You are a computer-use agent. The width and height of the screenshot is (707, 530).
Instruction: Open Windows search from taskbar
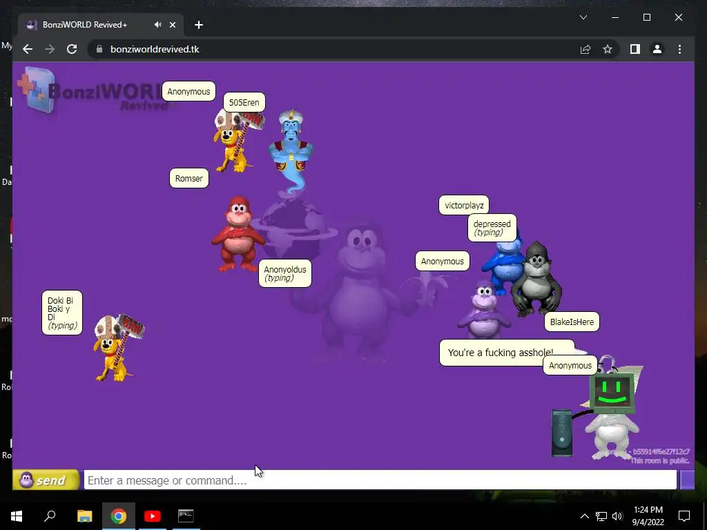[x=50, y=516]
